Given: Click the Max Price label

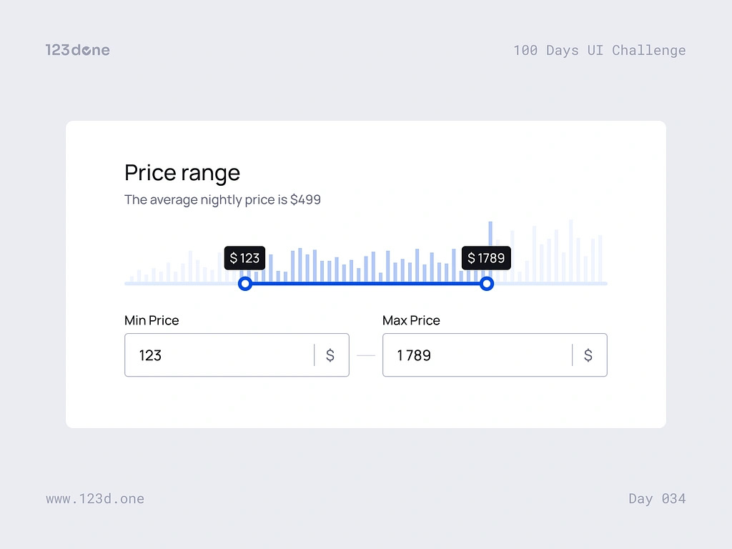Looking at the screenshot, I should point(411,320).
